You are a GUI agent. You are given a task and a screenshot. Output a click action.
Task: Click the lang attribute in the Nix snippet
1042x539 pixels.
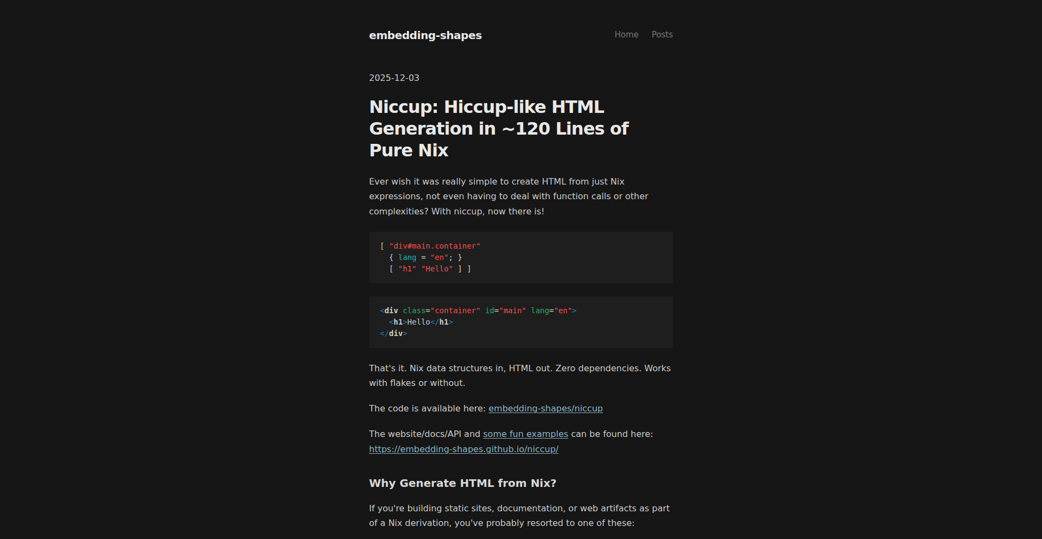click(x=406, y=257)
